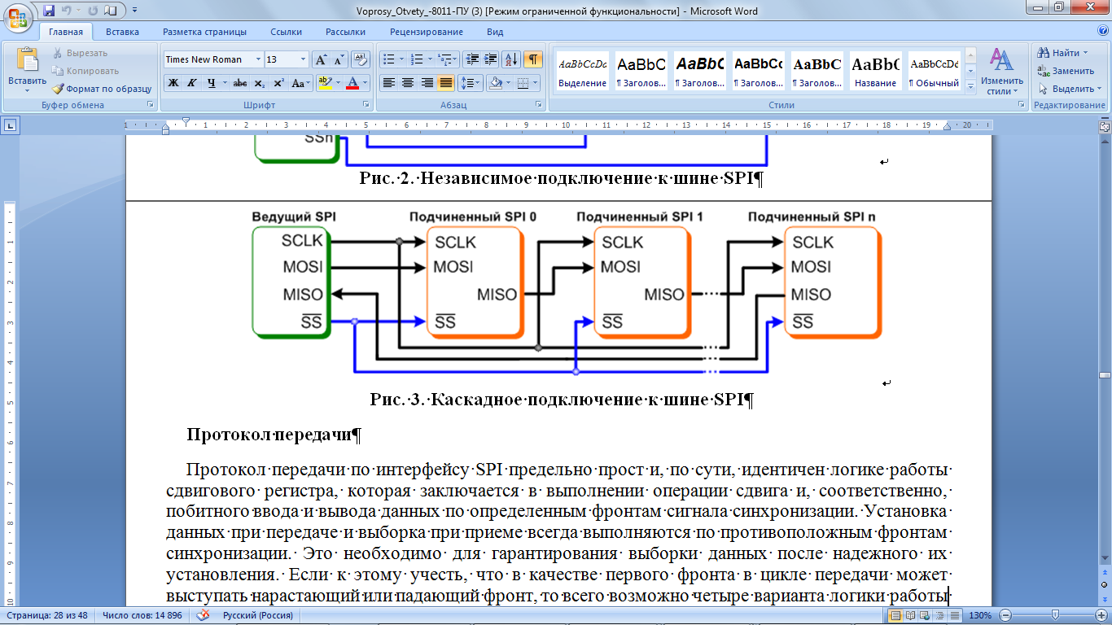Click the Word help icon
The image size is (1112, 625).
(x=1102, y=32)
